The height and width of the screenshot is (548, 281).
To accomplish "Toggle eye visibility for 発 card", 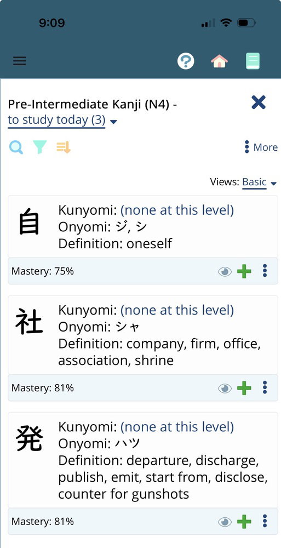I will [225, 522].
